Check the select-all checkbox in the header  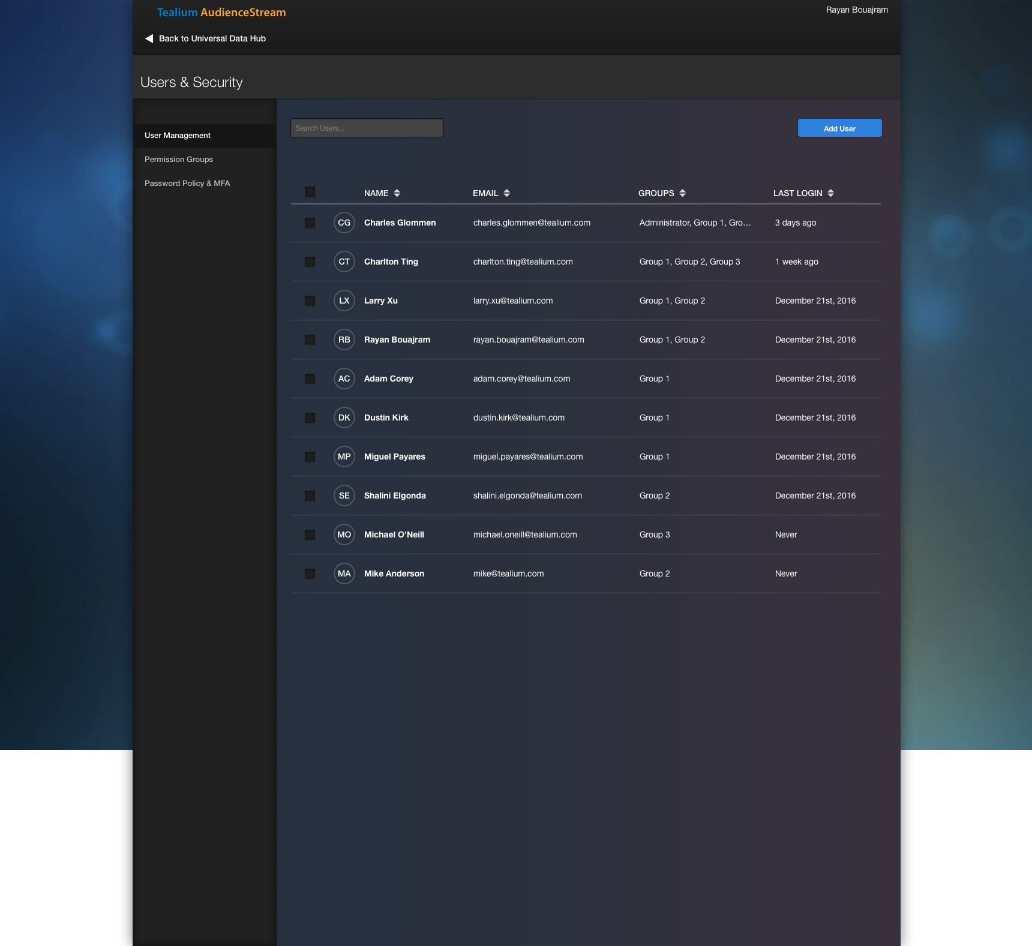coord(310,192)
